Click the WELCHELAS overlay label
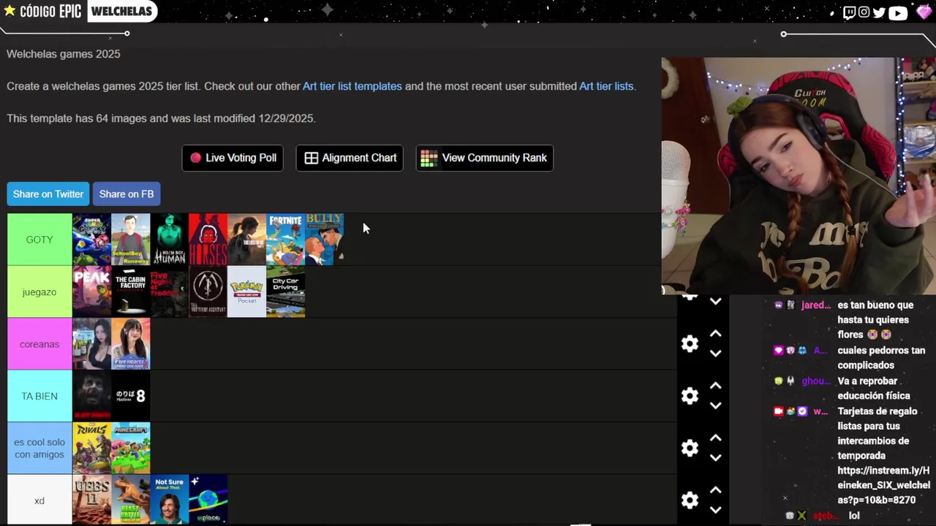 (122, 11)
